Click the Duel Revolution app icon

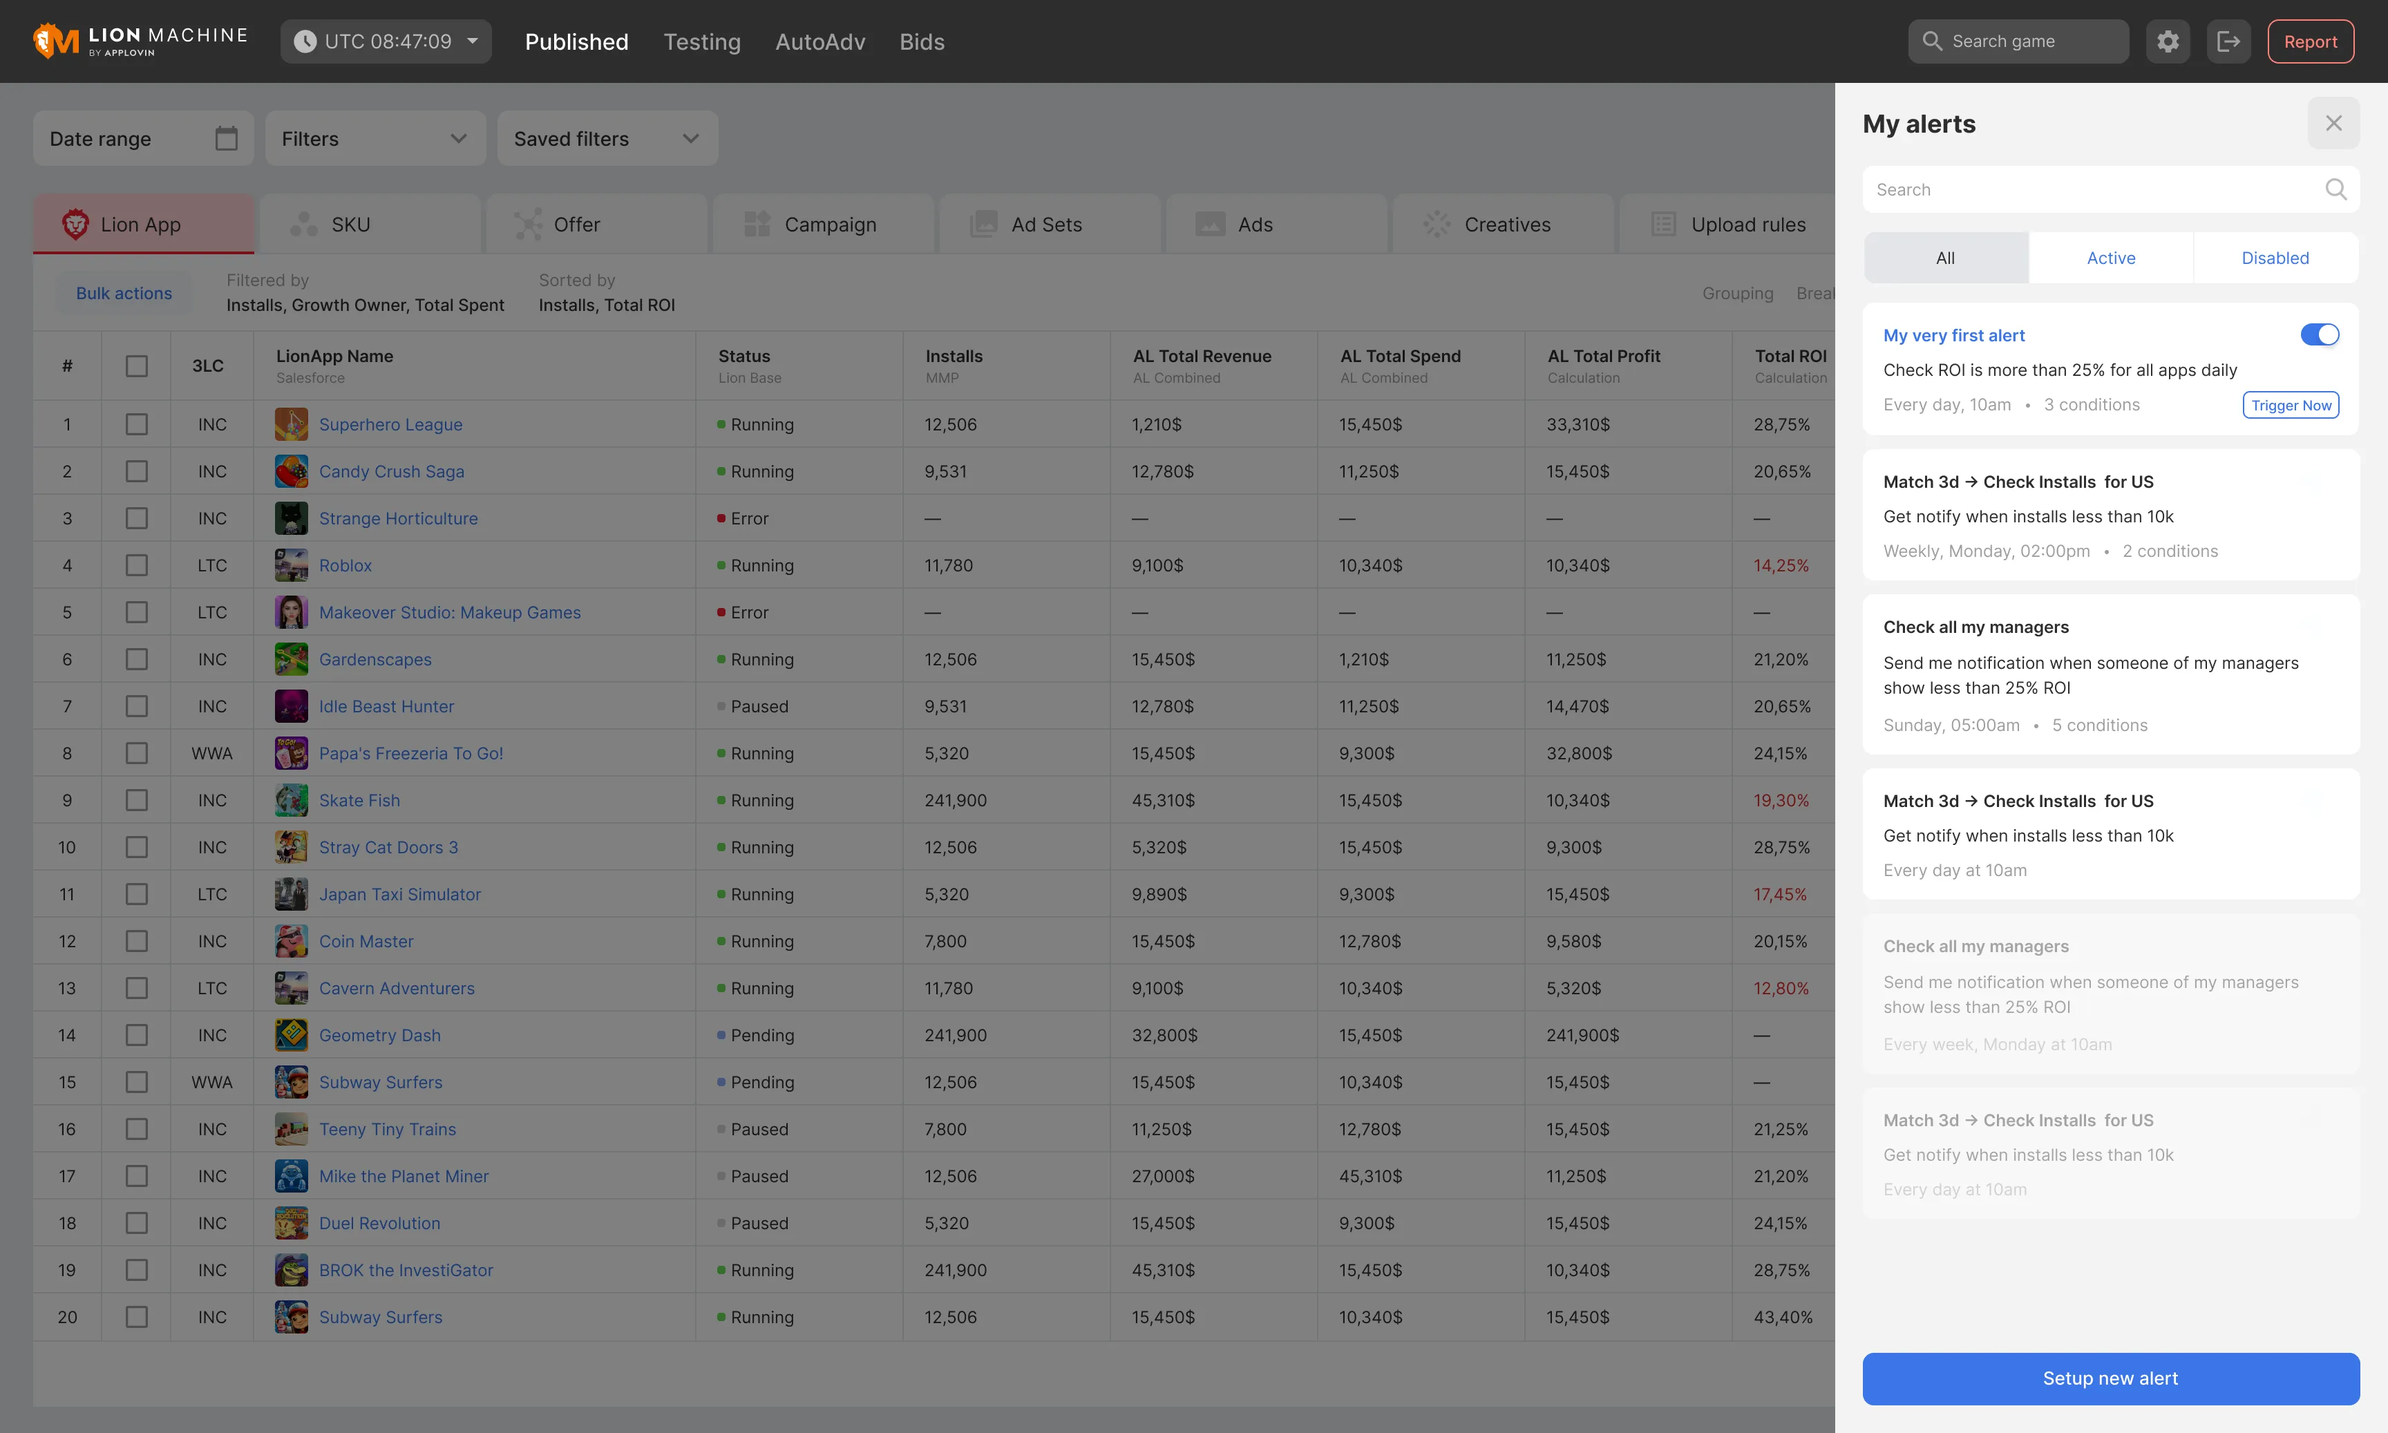tap(291, 1224)
